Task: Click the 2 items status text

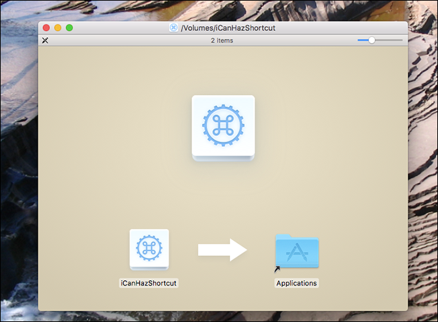Action: (x=222, y=40)
